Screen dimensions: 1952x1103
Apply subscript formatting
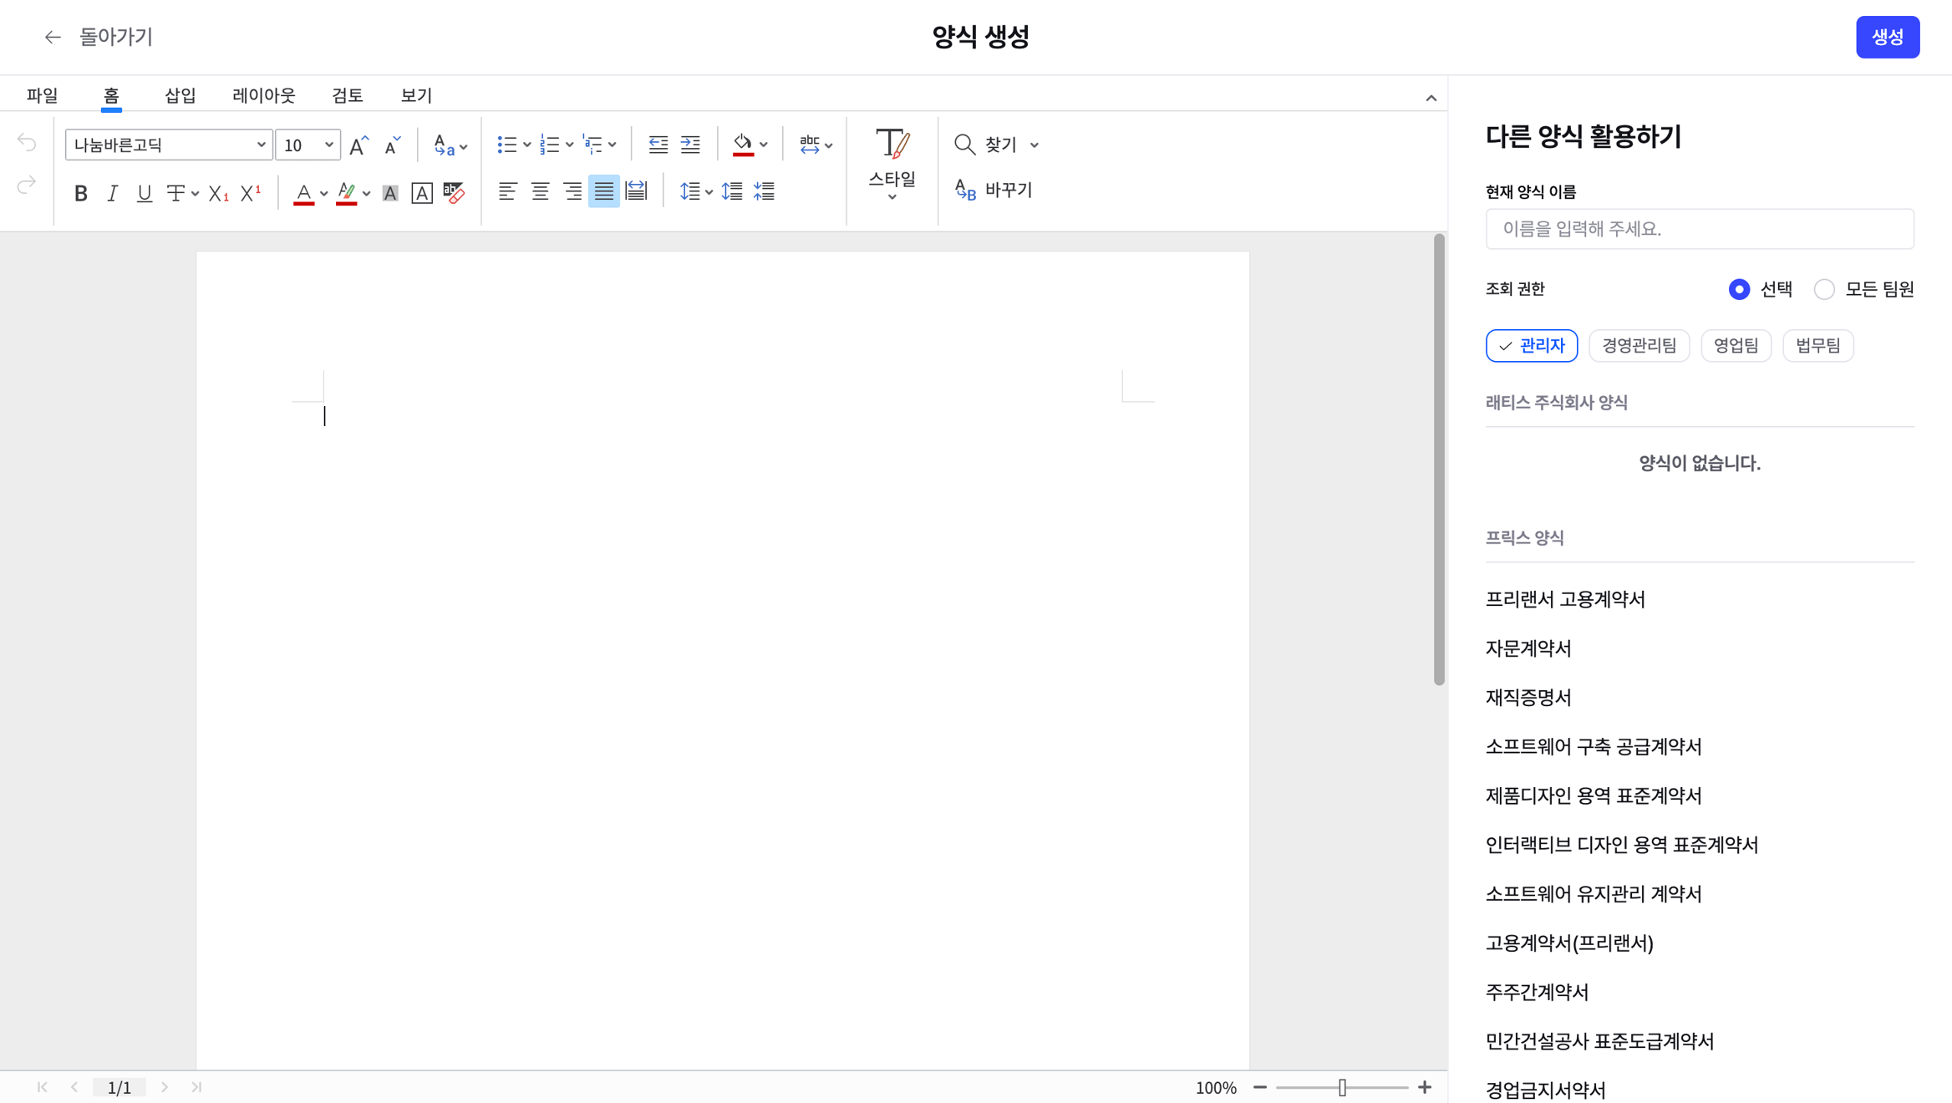click(218, 193)
